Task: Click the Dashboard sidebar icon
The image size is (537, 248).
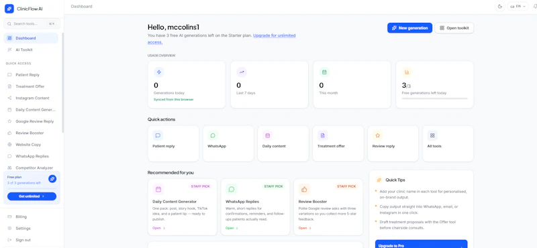Action: coord(9,38)
